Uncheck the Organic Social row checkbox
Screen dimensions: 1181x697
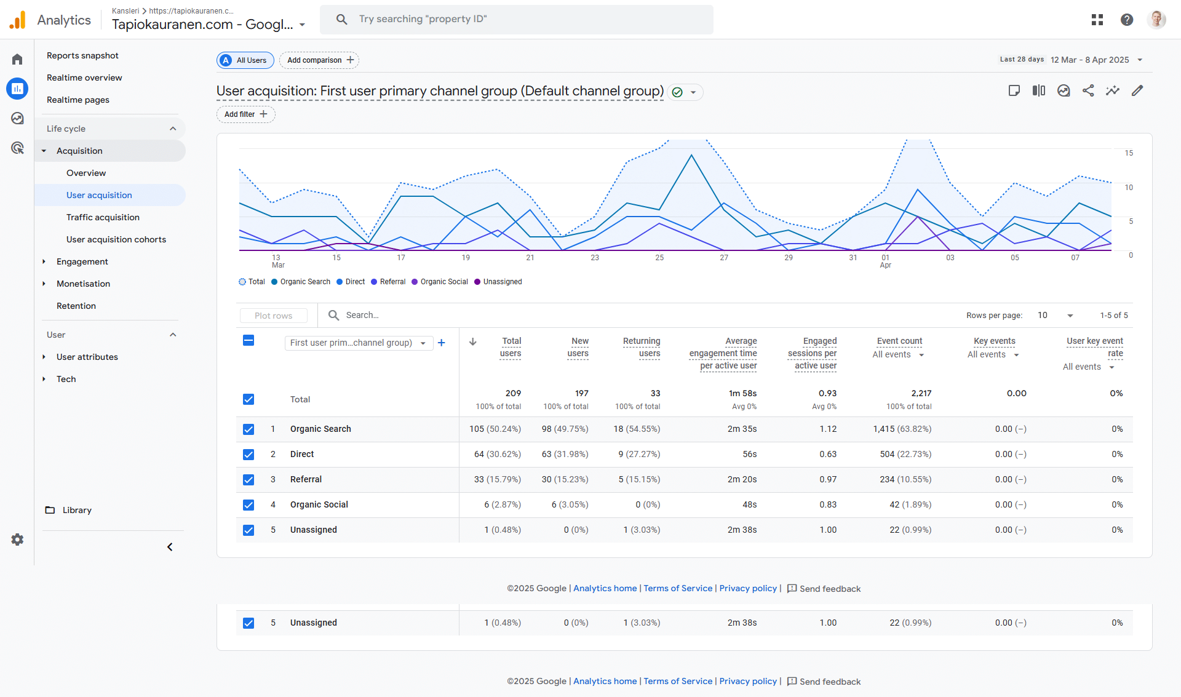(x=249, y=505)
